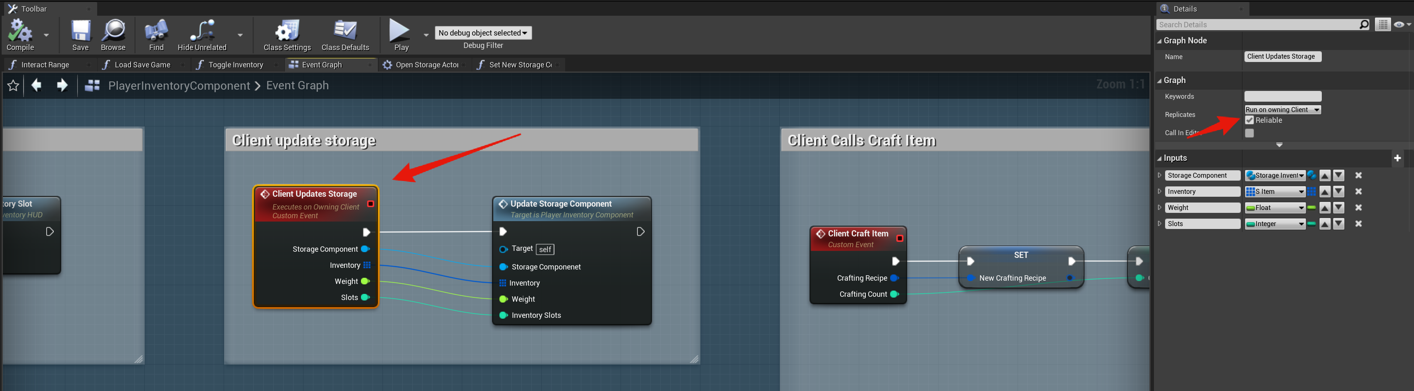The image size is (1414, 391).
Task: Browse to the asset in Content Browser
Action: [114, 35]
